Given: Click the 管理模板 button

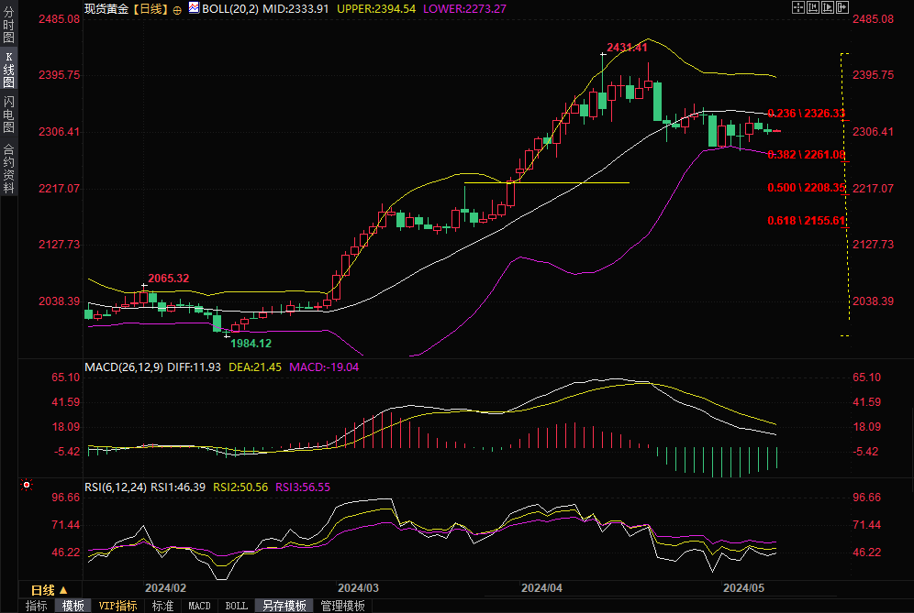Looking at the screenshot, I should (342, 606).
